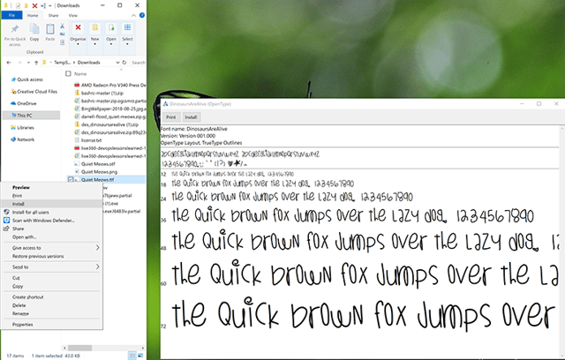Switch to the View ribbon tab
This screenshot has width=565, height=360.
pos(72,15)
